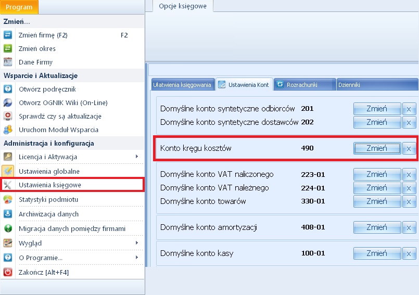
Task: Open the Program menu
Action: click(19, 7)
